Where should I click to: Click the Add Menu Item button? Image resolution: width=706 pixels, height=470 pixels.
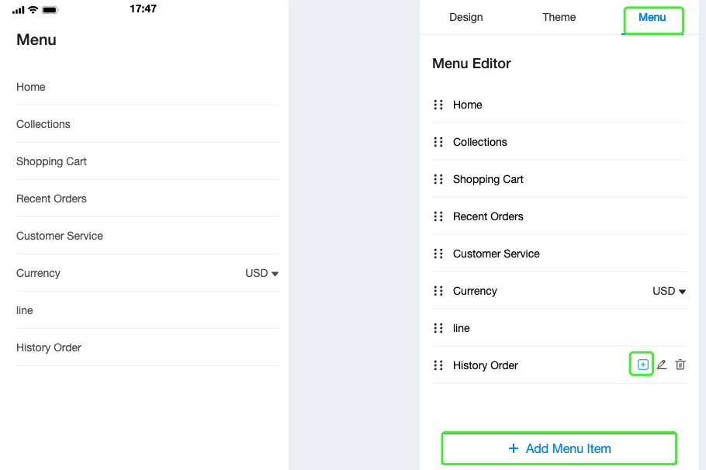pyautogui.click(x=559, y=448)
